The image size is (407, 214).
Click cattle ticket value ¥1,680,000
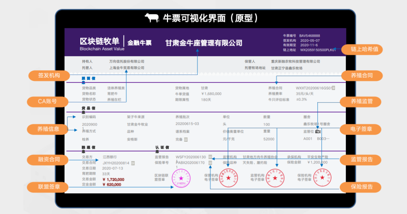[x=211, y=94]
